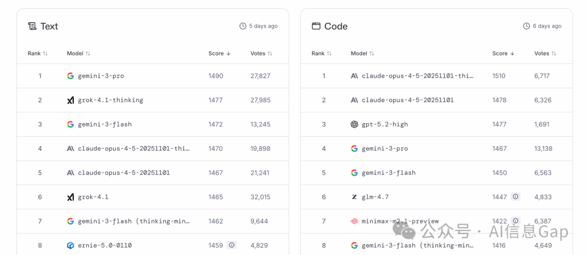The image size is (587, 255).
Task: Click the clock icon in Text panel
Action: pyautogui.click(x=242, y=26)
